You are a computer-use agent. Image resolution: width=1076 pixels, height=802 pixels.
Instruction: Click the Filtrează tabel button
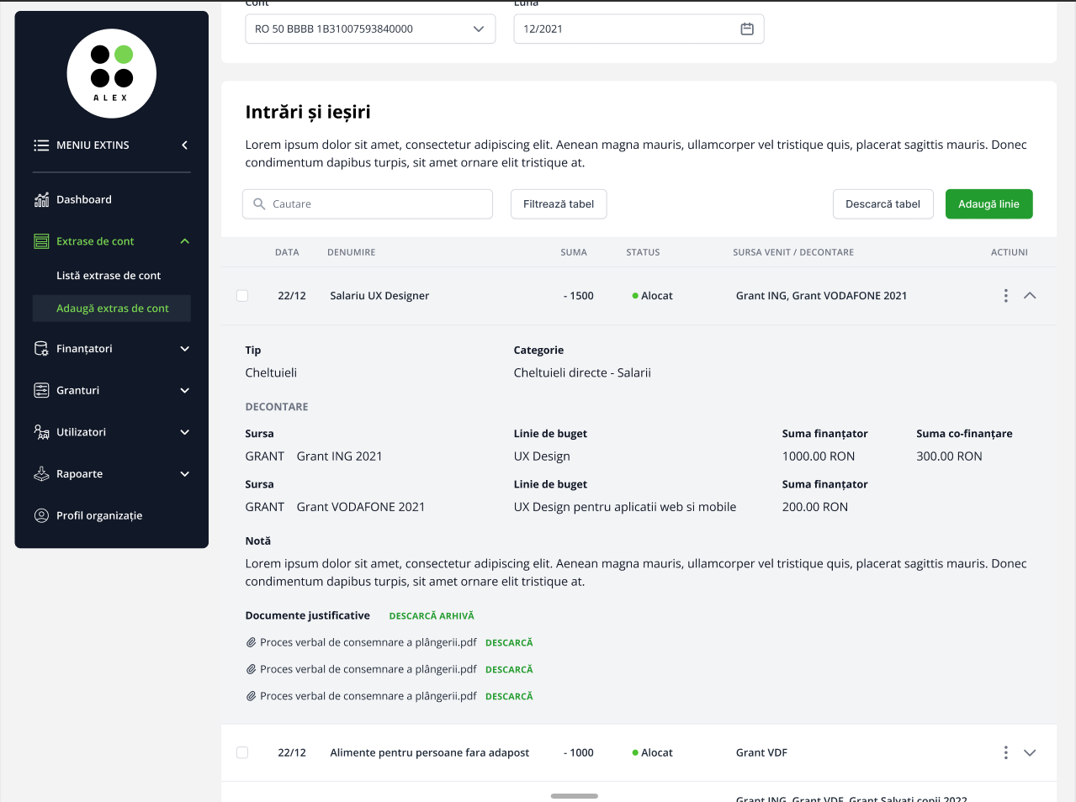click(559, 203)
